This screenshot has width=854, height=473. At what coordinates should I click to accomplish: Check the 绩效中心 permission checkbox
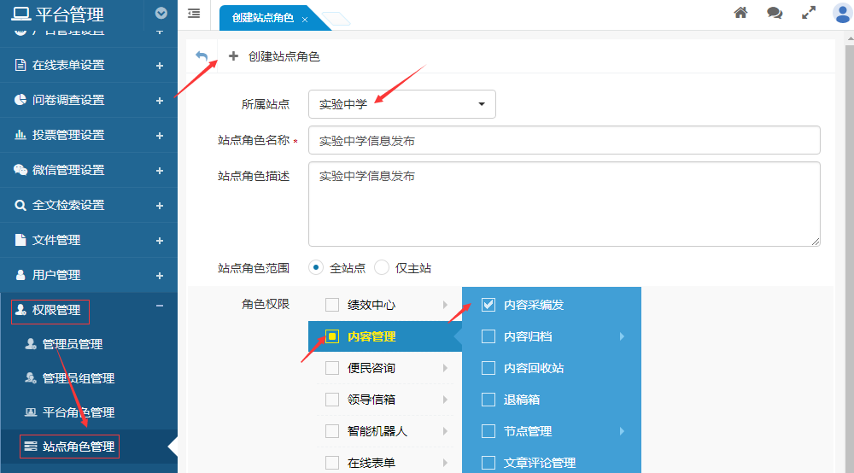[x=332, y=305]
